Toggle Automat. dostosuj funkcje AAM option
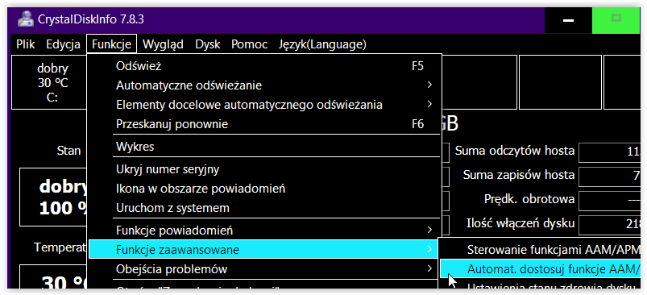 (x=541, y=269)
